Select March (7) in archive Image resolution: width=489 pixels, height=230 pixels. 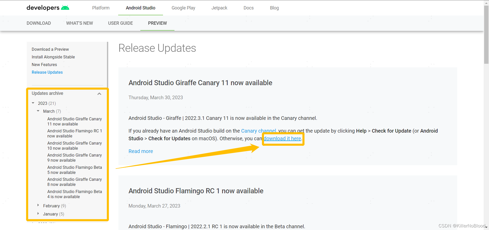click(x=52, y=111)
